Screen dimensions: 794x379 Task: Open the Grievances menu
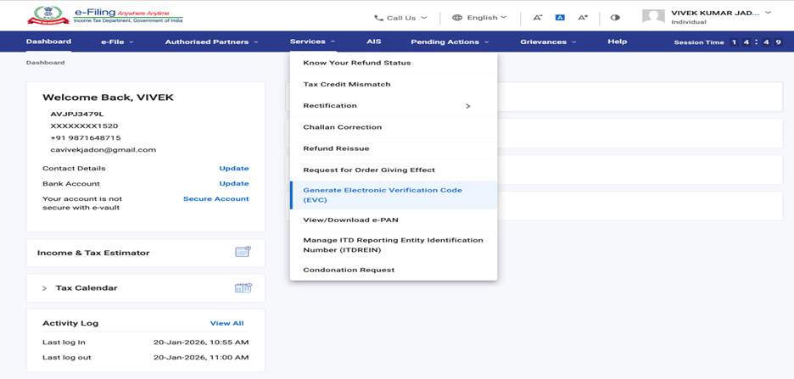pyautogui.click(x=547, y=42)
